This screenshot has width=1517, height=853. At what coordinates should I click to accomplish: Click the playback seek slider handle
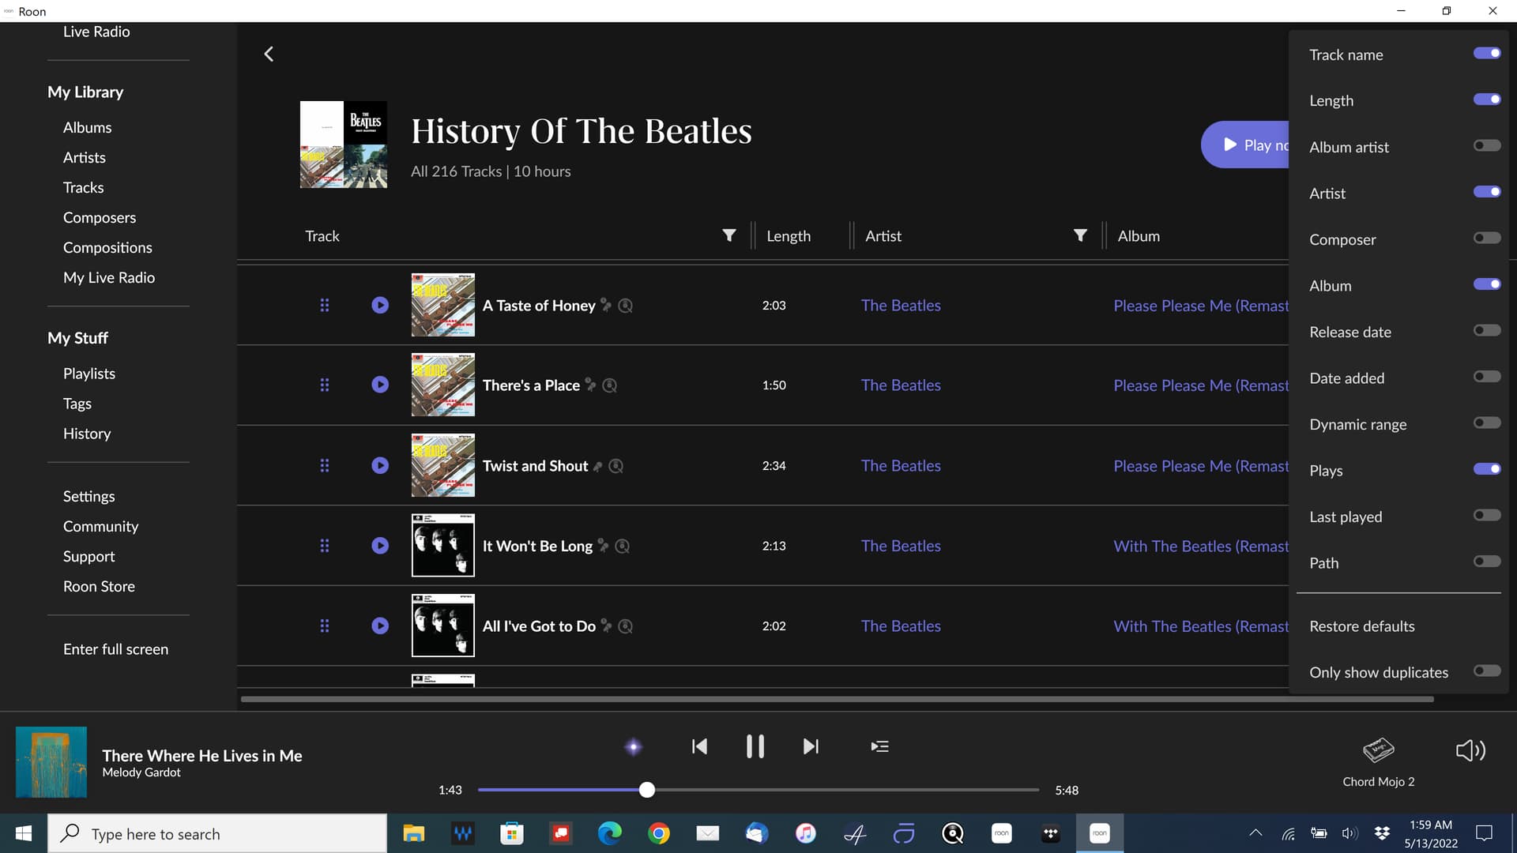coord(646,789)
